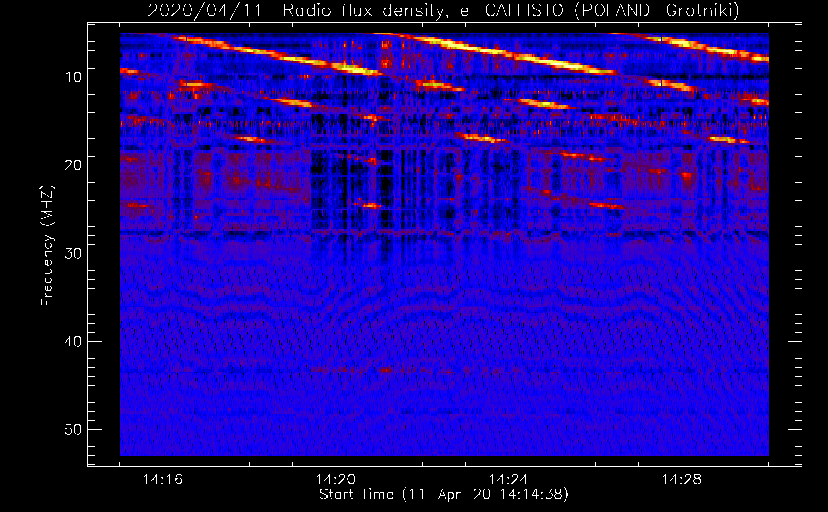Click the plot title mentioning e-CALLISTO POLAND-Grotniki
The image size is (828, 512).
point(444,10)
